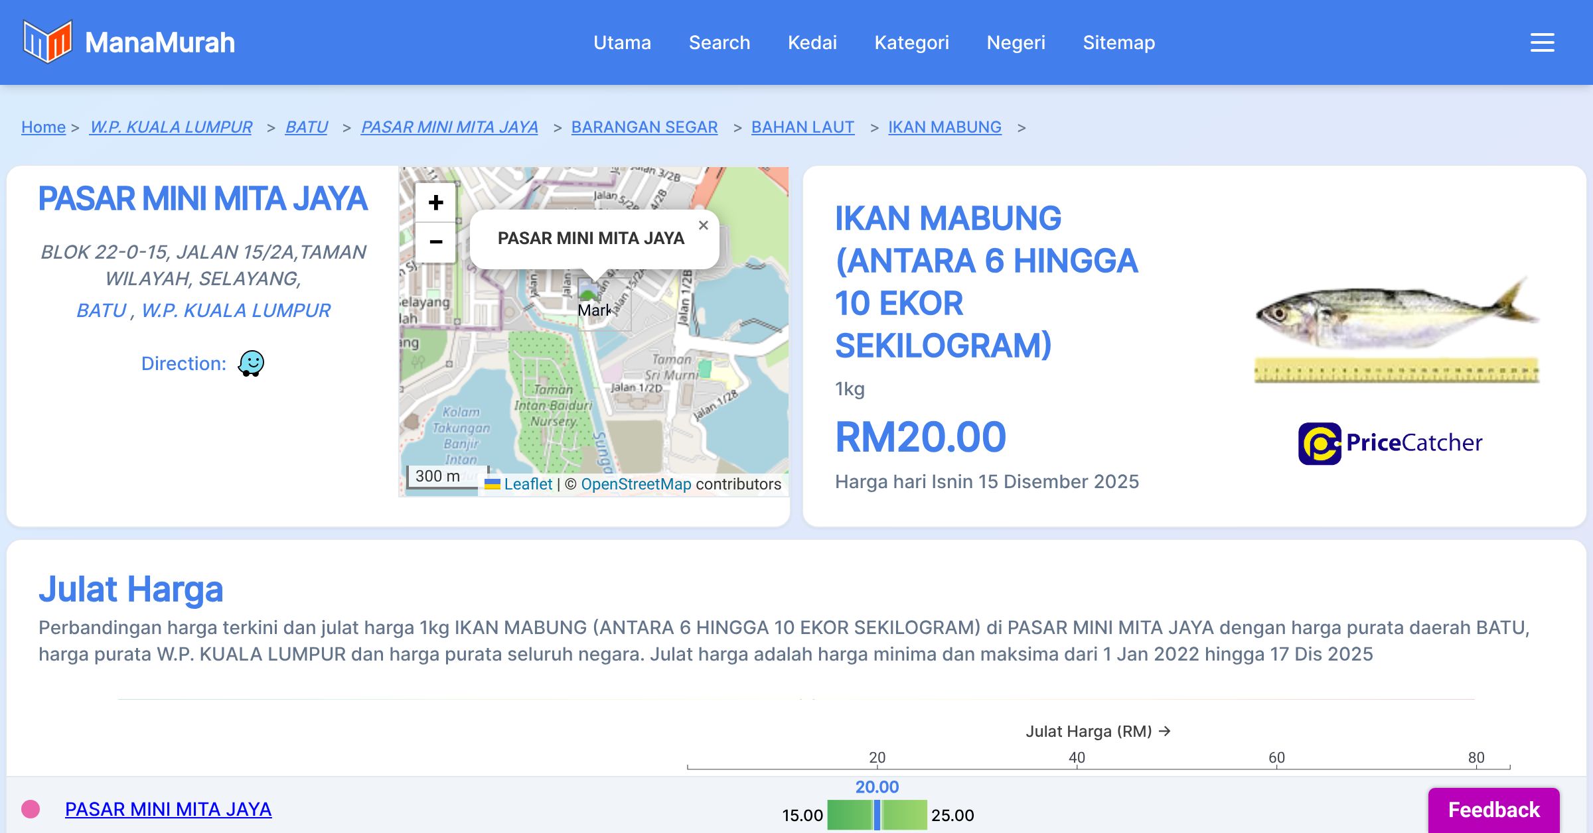Viewport: 1593px width, 833px height.
Task: Open the BARANGAN SEGAR breadcrumb
Action: pyautogui.click(x=644, y=127)
